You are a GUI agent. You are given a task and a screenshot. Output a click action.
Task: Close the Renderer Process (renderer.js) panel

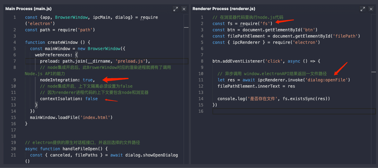[371, 9]
